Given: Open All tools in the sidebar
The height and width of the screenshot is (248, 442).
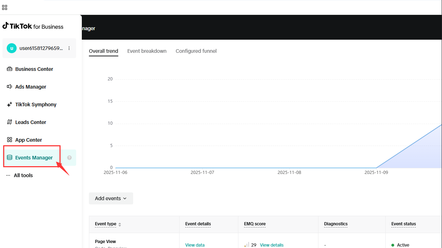Looking at the screenshot, I should pos(23,175).
